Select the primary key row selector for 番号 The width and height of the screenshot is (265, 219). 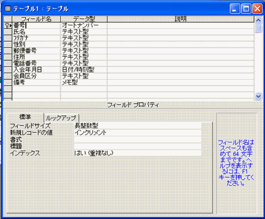coord(8,25)
